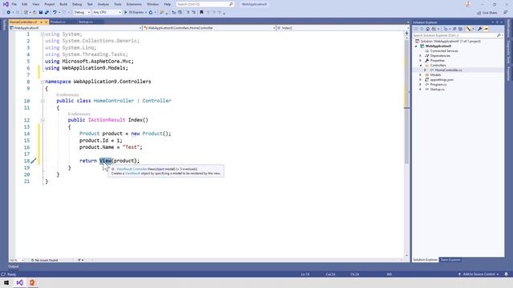Open the Output panel tab
The image size is (513, 288).
tap(14, 266)
